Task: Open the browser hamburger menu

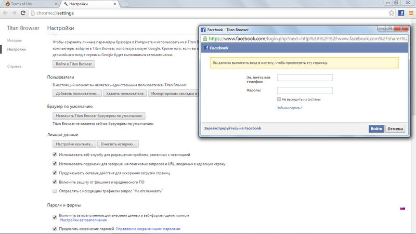Action: point(411,13)
